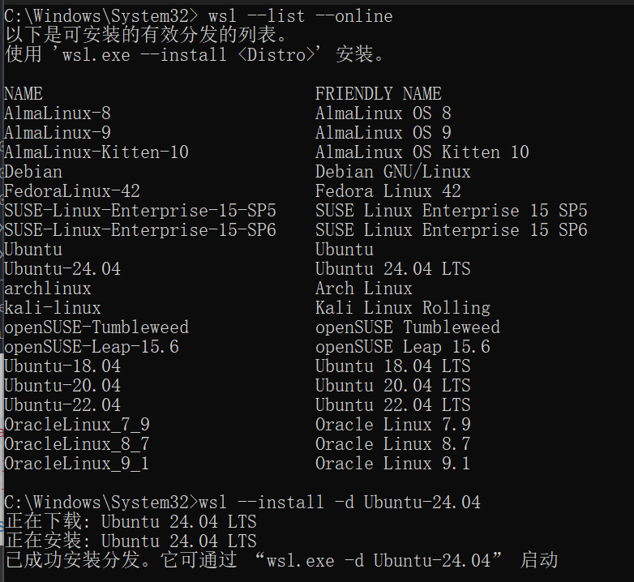Click Ubuntu-24.04 in the NAME column

click(x=62, y=269)
